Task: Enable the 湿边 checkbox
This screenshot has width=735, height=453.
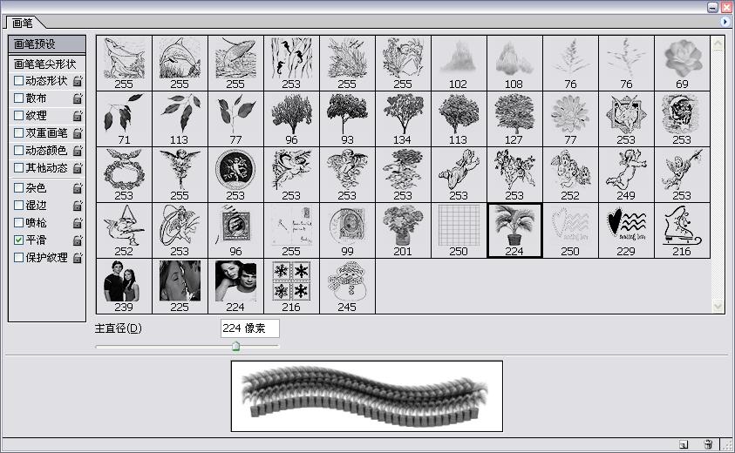Action: [x=19, y=206]
